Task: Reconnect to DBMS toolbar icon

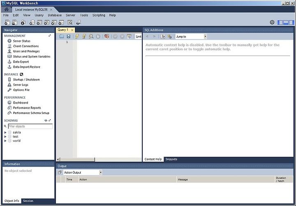Action: click(79, 22)
